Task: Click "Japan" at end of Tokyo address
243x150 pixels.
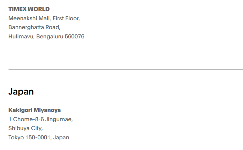Action: click(x=61, y=138)
